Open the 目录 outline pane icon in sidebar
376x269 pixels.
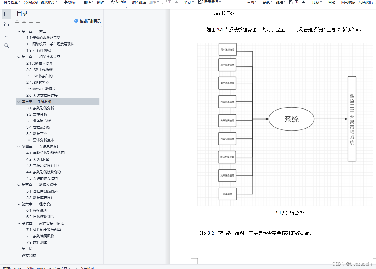pos(6,14)
